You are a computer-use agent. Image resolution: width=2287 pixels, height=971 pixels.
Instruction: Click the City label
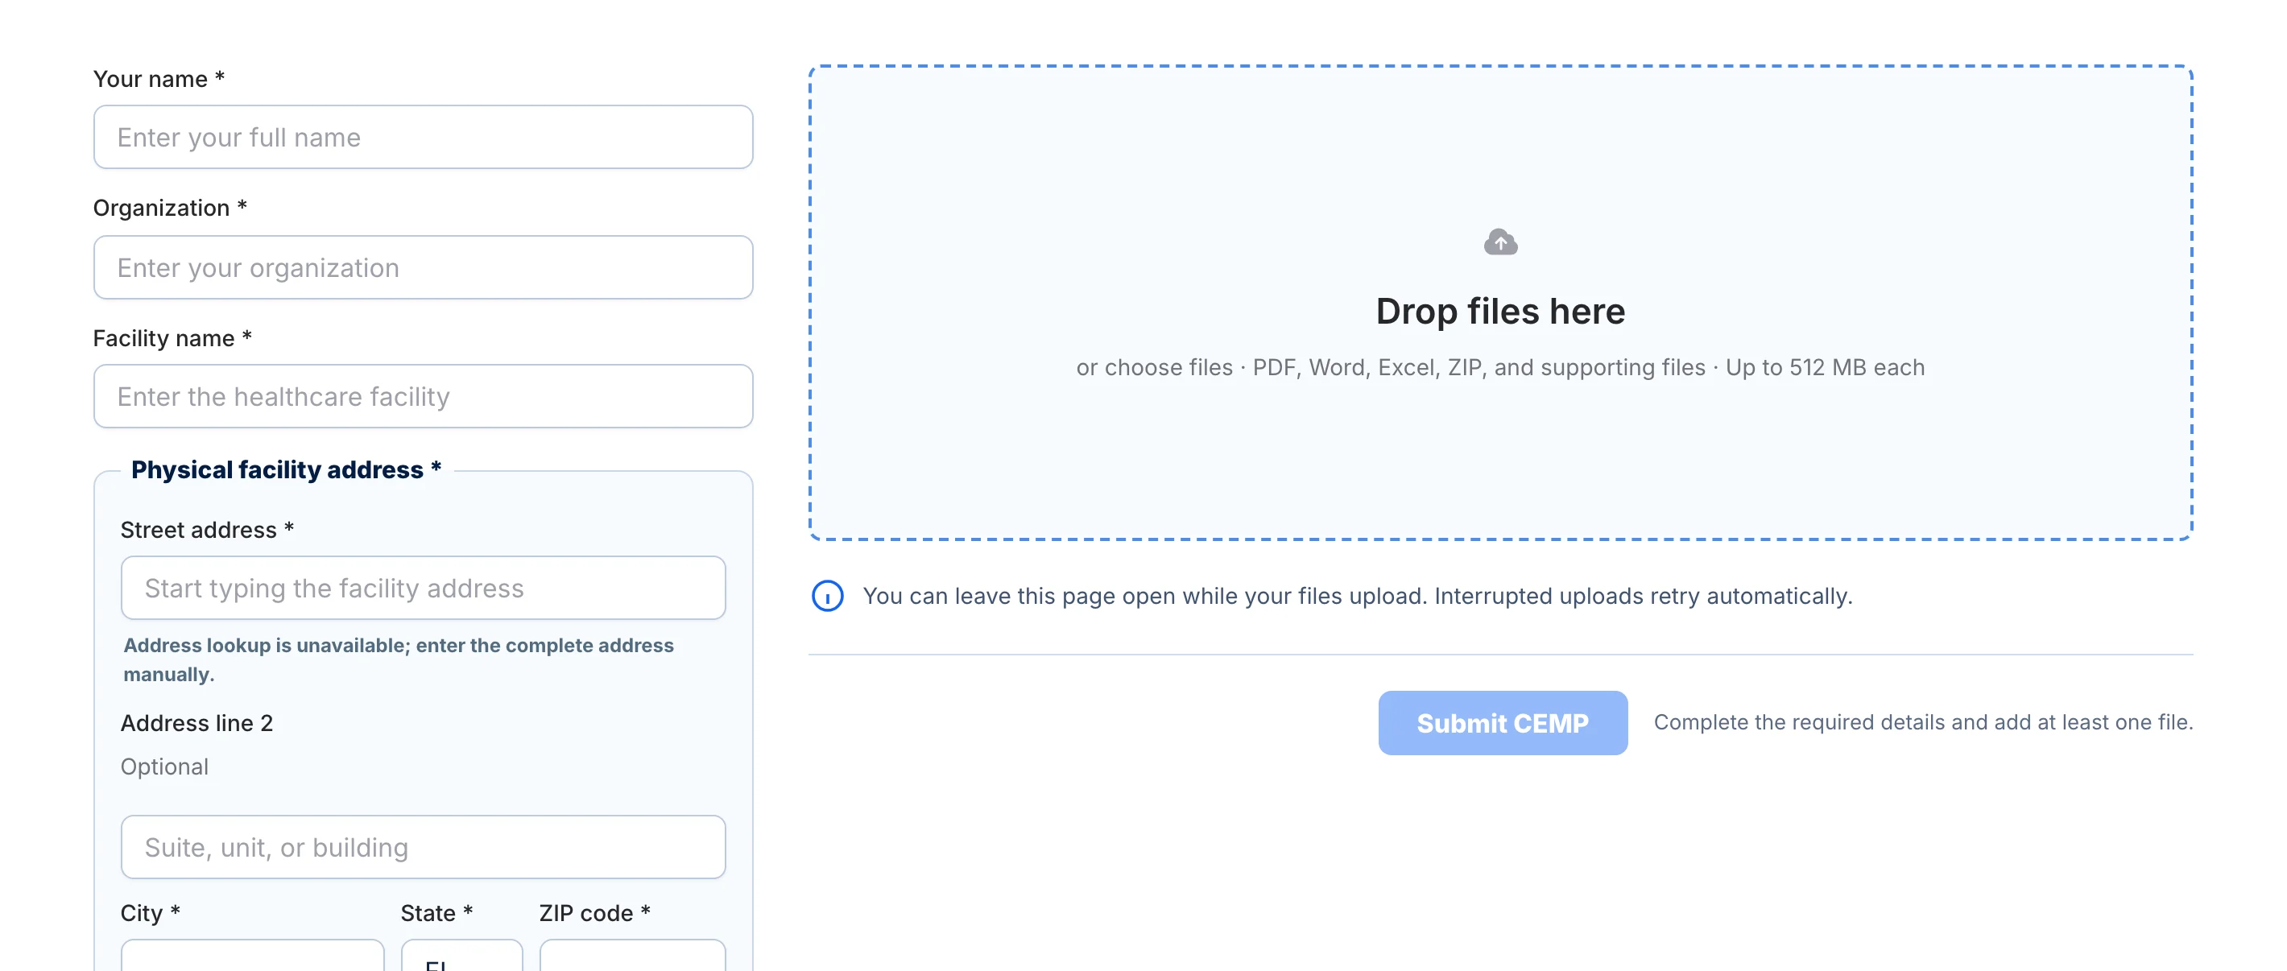pyautogui.click(x=150, y=912)
